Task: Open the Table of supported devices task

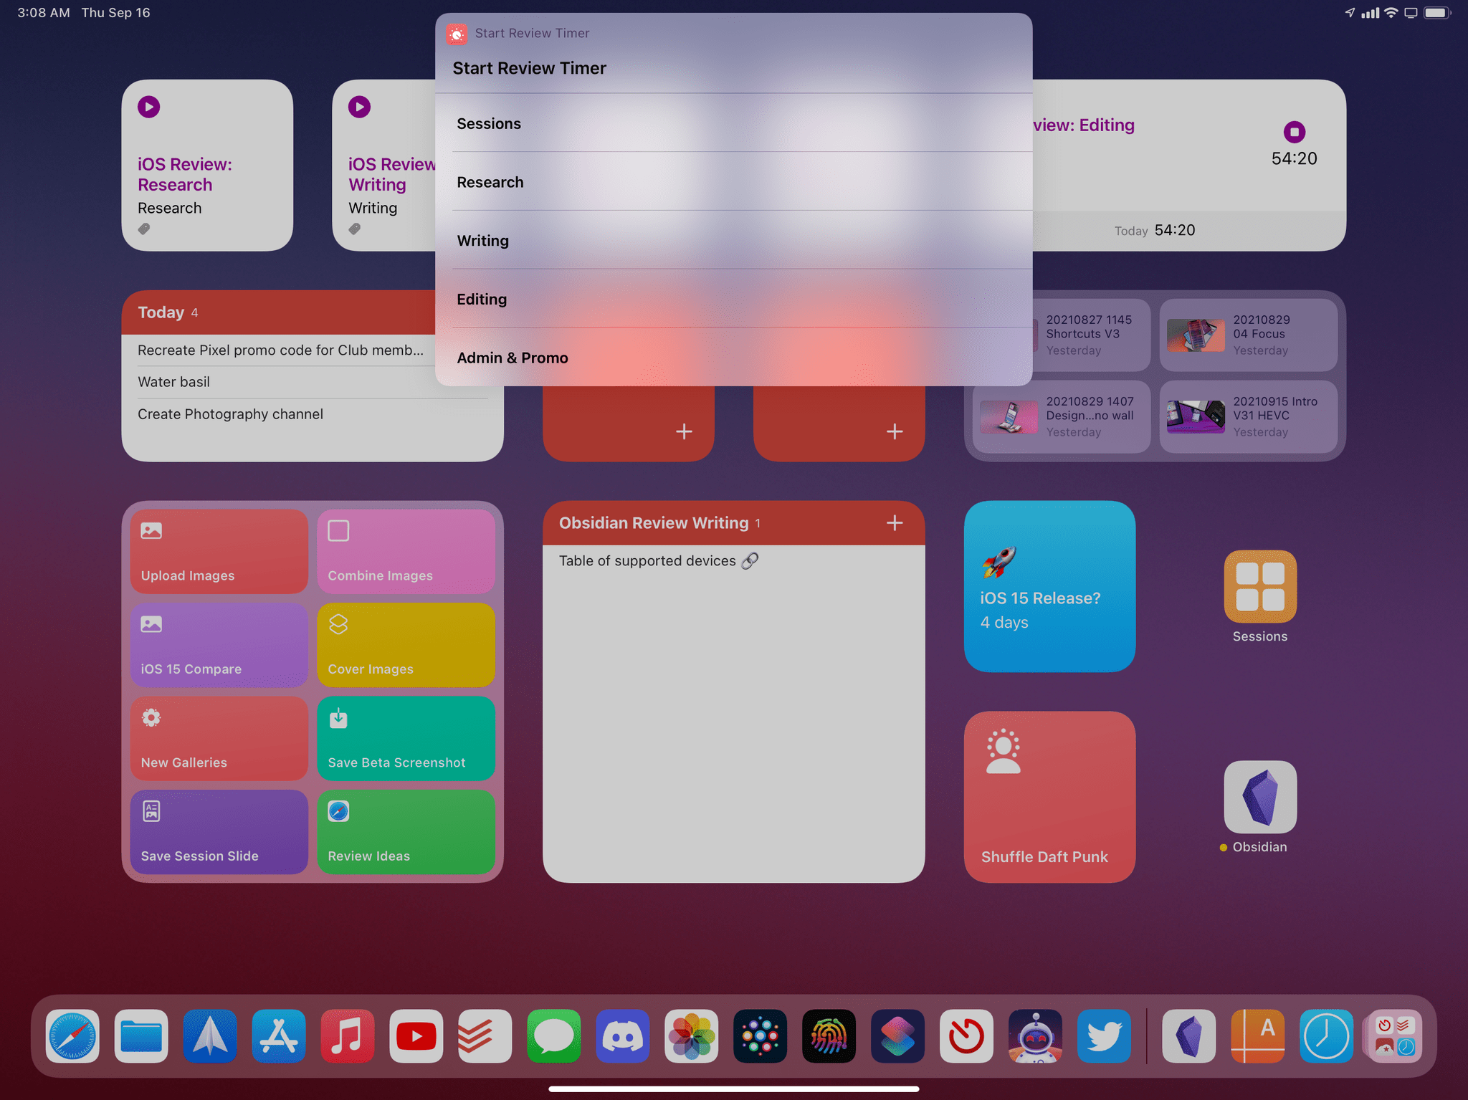Action: [658, 560]
